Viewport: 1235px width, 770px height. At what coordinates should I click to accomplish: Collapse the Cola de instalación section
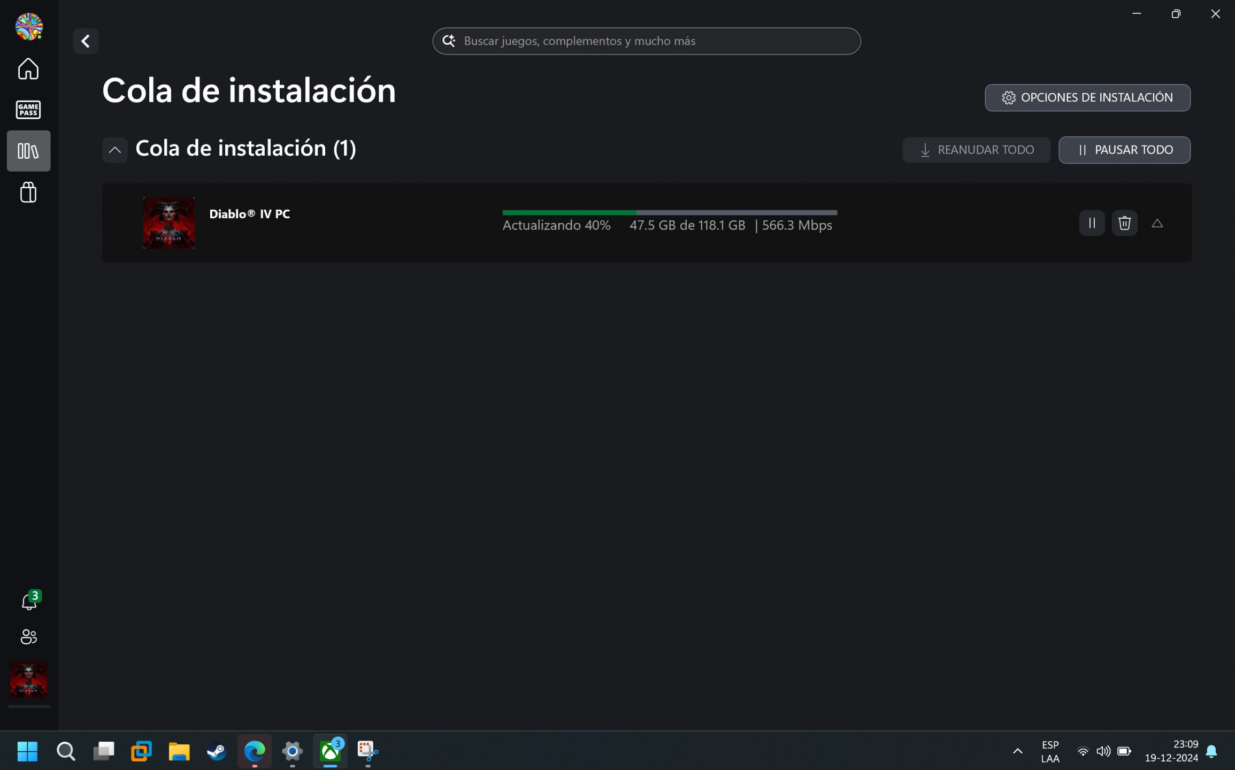pos(115,150)
